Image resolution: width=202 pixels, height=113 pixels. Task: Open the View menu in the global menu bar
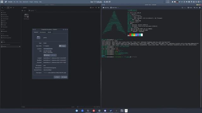click(21, 2)
